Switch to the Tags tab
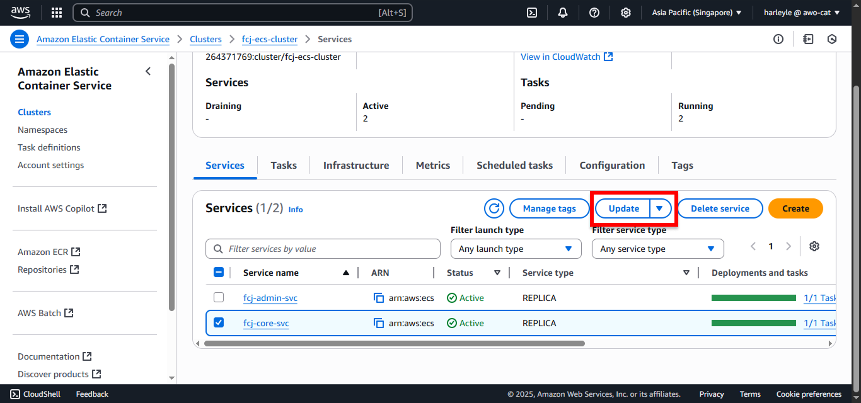Viewport: 861px width, 403px height. 682,166
